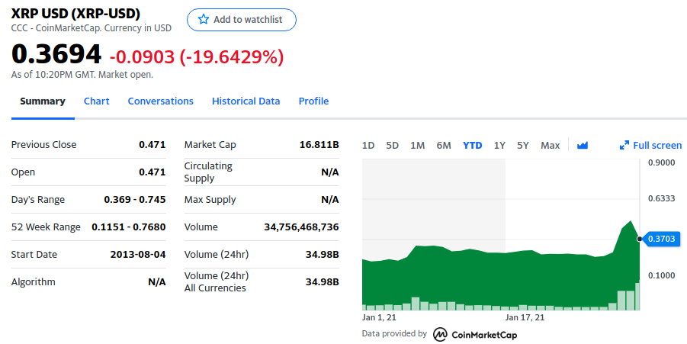Open the Conversations tab
This screenshot has height=344, width=687.
160,101
